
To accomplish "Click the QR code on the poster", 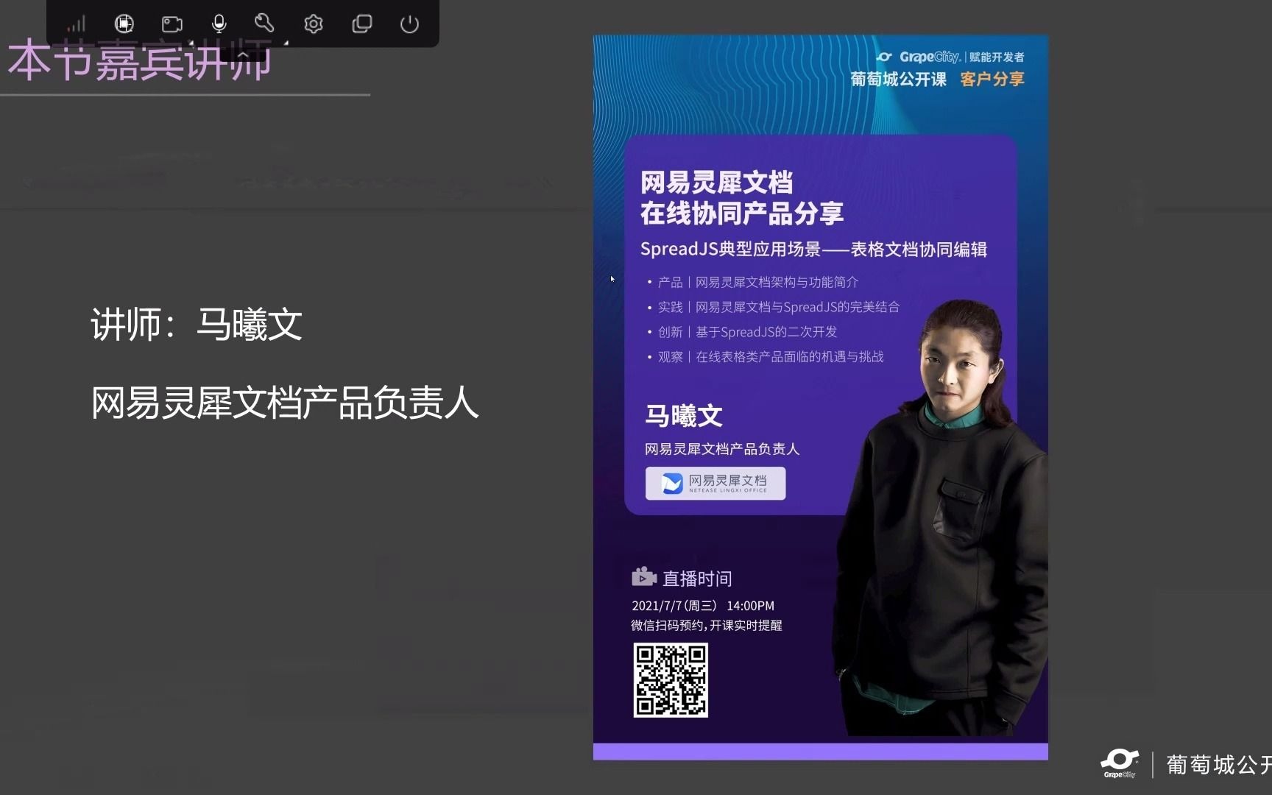I will pos(671,679).
